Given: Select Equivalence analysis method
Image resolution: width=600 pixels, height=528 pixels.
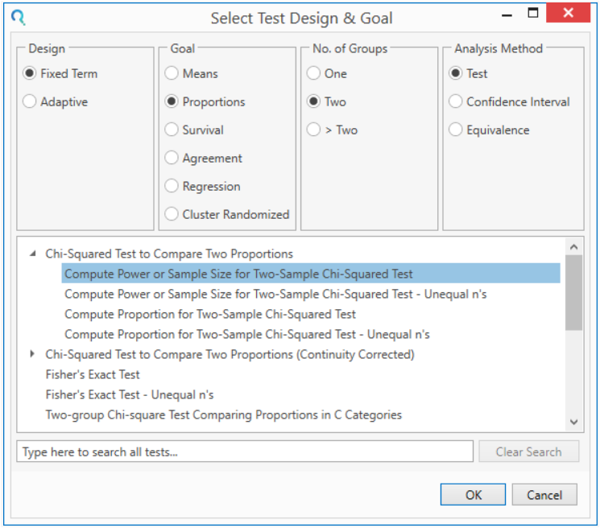Looking at the screenshot, I should pyautogui.click(x=456, y=130).
